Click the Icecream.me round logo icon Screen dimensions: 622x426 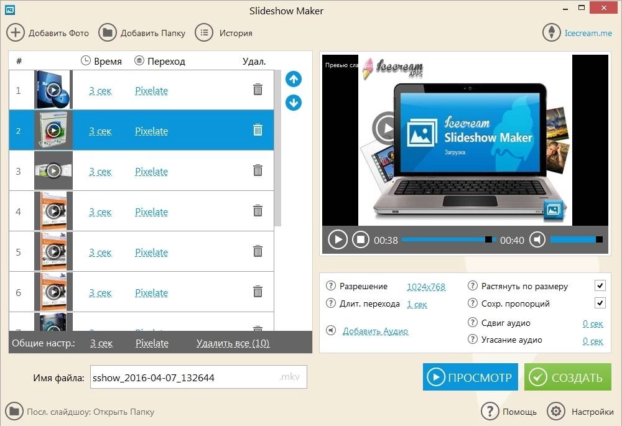coord(551,32)
